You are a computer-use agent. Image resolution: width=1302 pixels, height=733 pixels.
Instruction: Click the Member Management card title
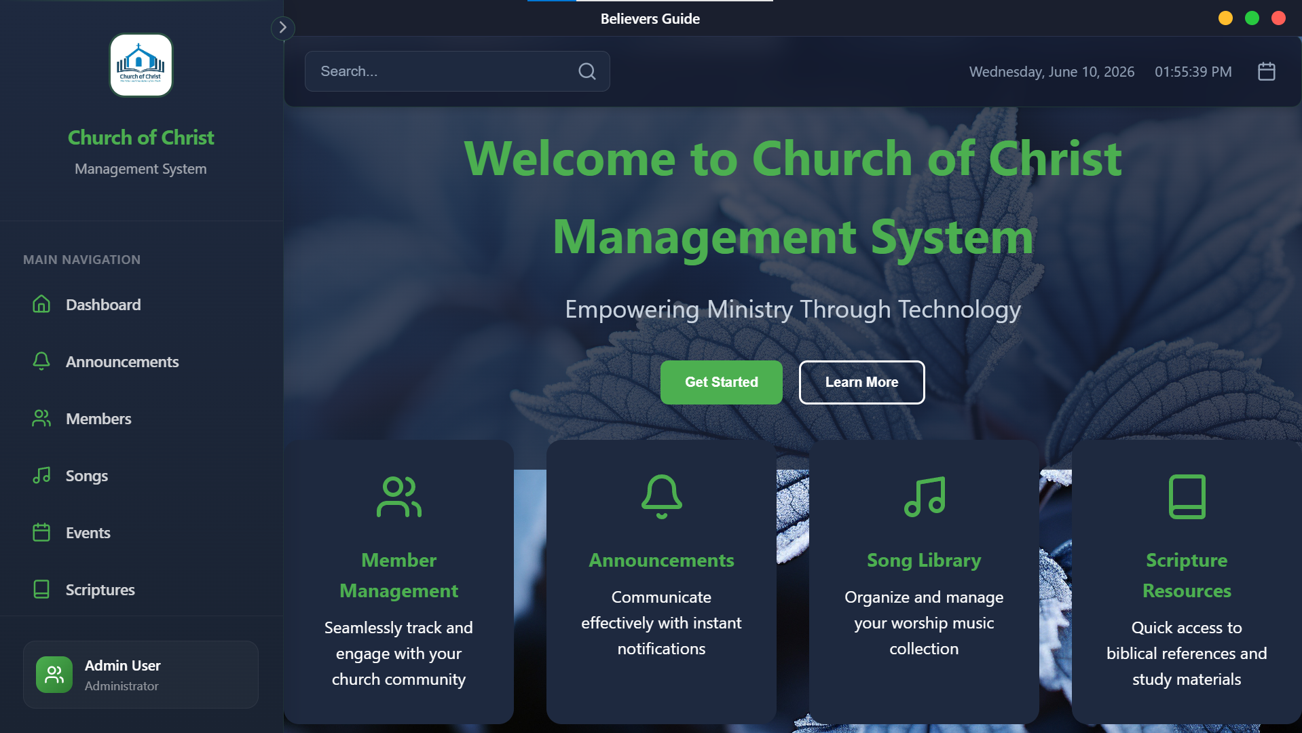(399, 575)
